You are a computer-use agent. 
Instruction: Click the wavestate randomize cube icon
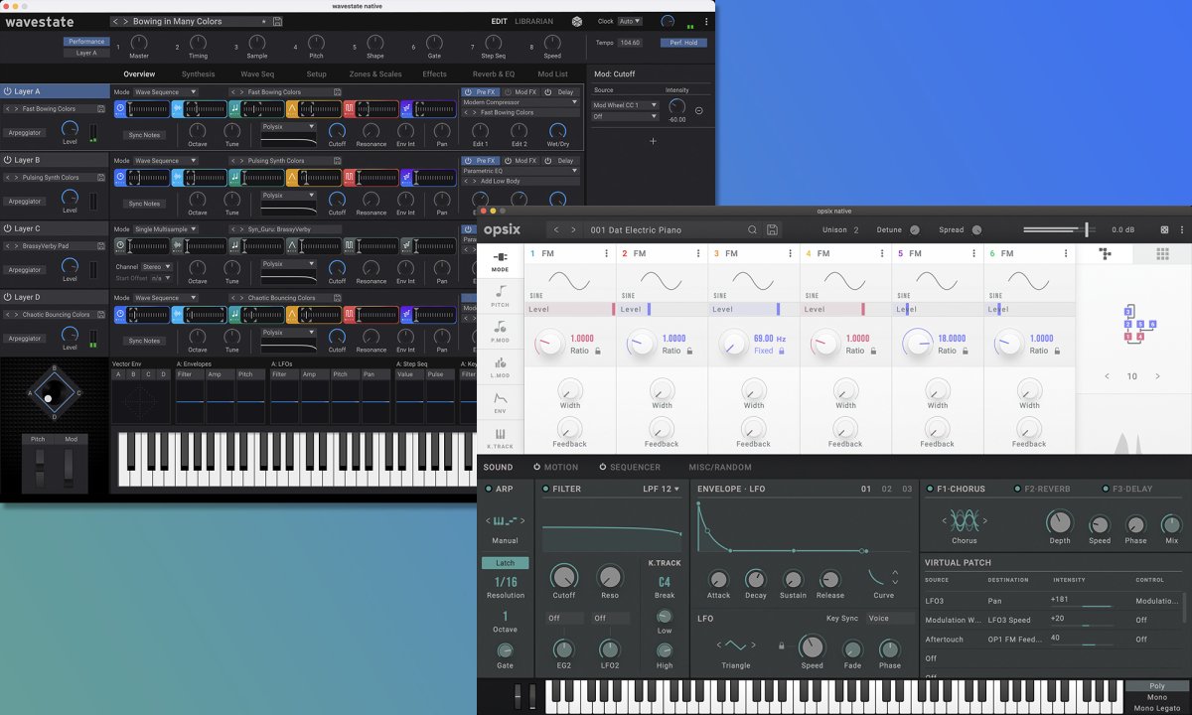click(577, 21)
